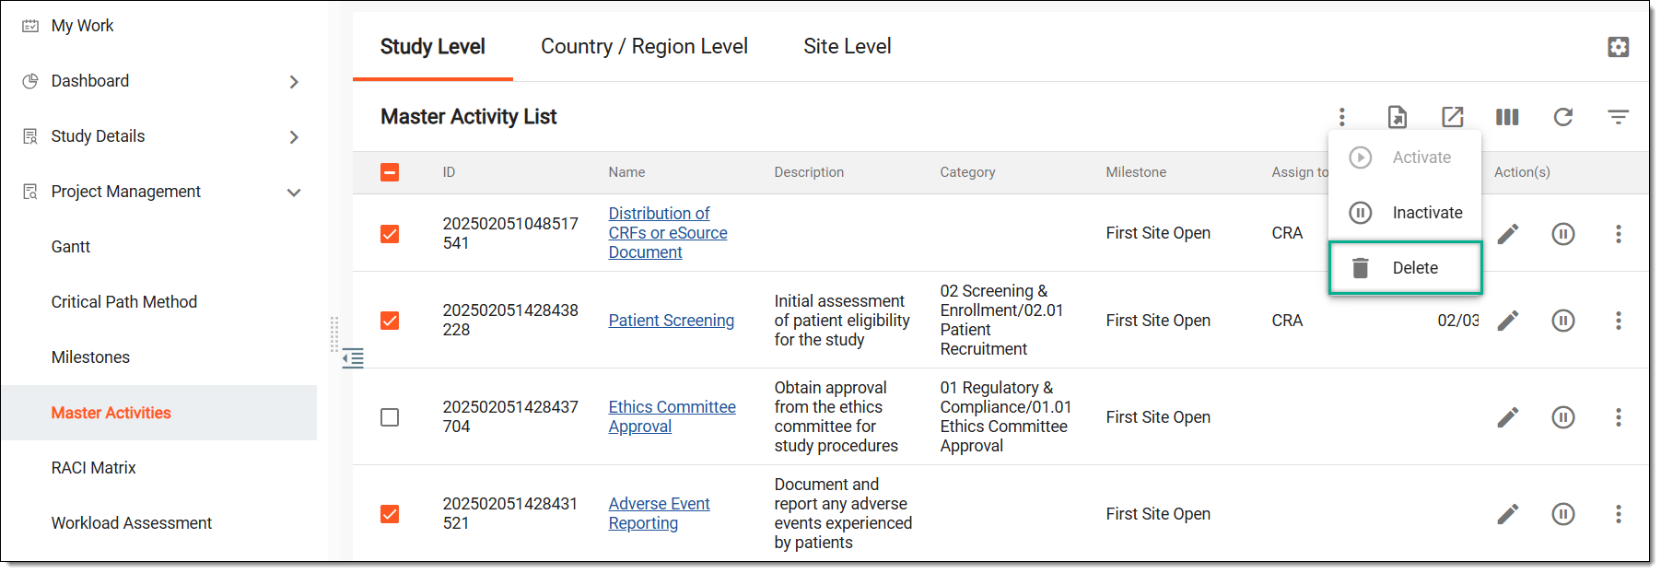Open more options for Patient Screening

click(1618, 321)
